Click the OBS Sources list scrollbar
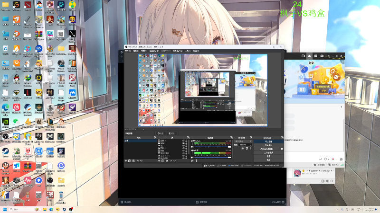Image resolution: width=380 pixels, height=213 pixels. coord(189,147)
